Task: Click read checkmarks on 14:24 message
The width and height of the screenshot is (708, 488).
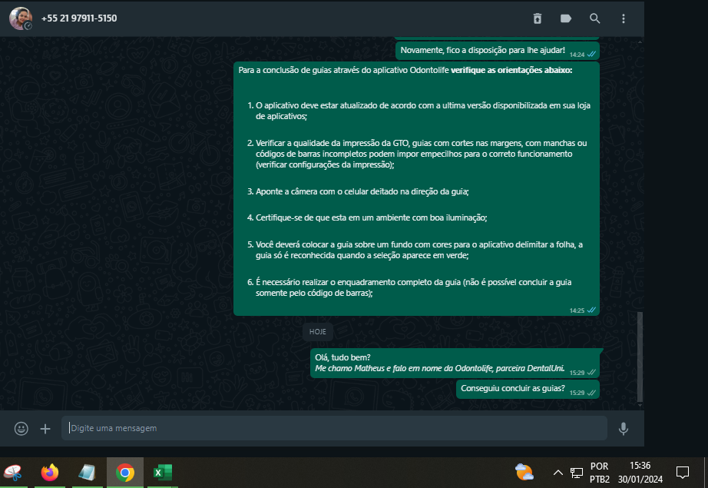Action: pos(591,55)
